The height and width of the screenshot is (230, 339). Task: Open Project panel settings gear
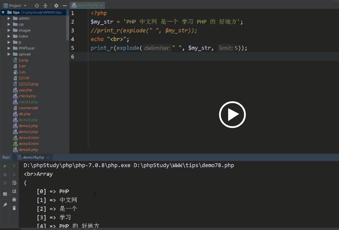(56, 6)
